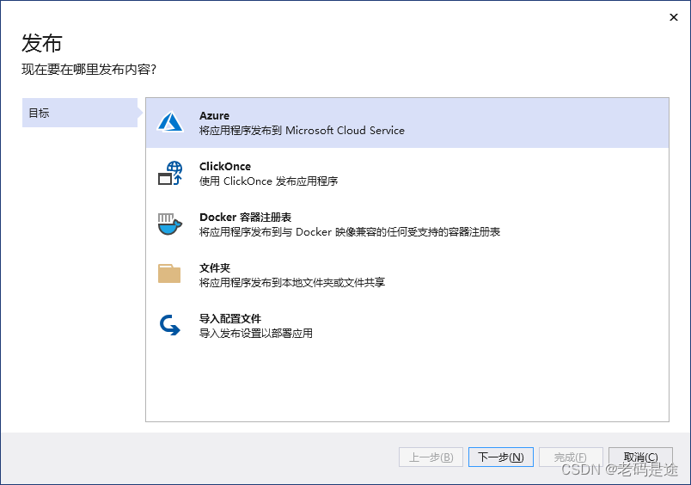The width and height of the screenshot is (691, 485).
Task: Select the Azure title text
Action: 214,116
